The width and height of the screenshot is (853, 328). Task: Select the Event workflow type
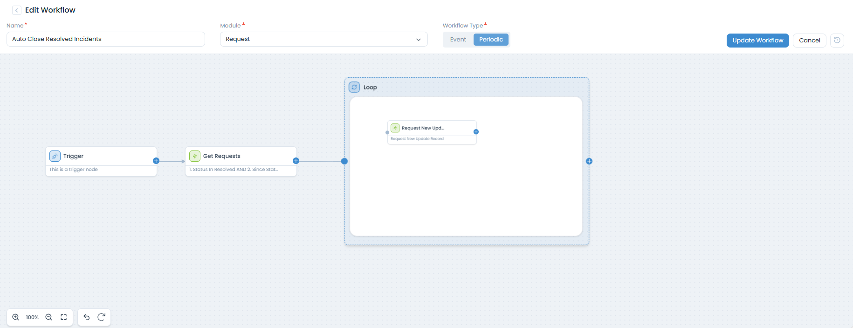458,40
